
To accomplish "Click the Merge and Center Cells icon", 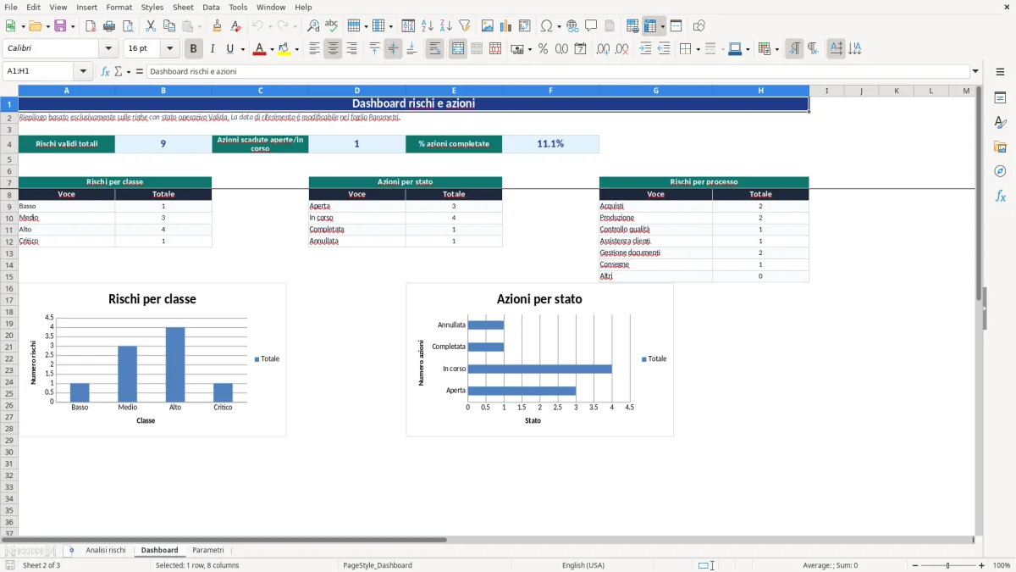I will [x=458, y=49].
